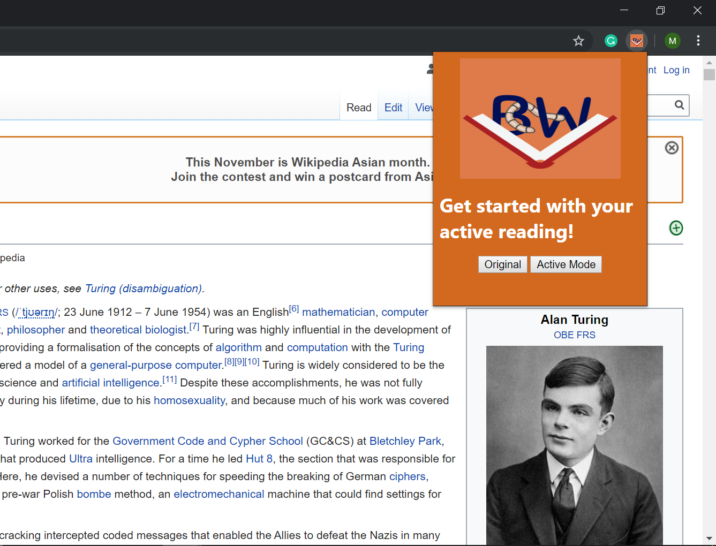Screen dimensions: 716x546
Task: Enable Active Mode reading
Action: (566, 264)
